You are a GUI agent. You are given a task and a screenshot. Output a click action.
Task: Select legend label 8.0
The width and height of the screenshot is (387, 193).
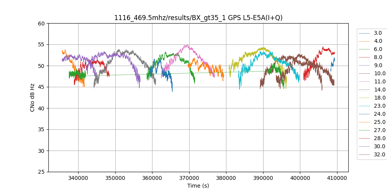click(x=378, y=58)
